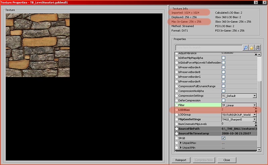Screen dimensions: 268x165
Task: Check the DeferCompression box
Action: coord(223,100)
